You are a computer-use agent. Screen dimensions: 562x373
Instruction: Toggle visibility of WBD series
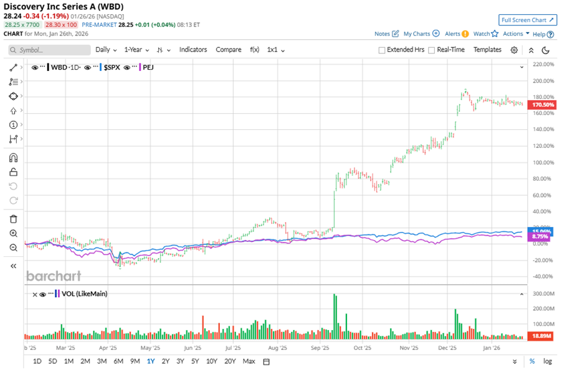tap(35, 68)
